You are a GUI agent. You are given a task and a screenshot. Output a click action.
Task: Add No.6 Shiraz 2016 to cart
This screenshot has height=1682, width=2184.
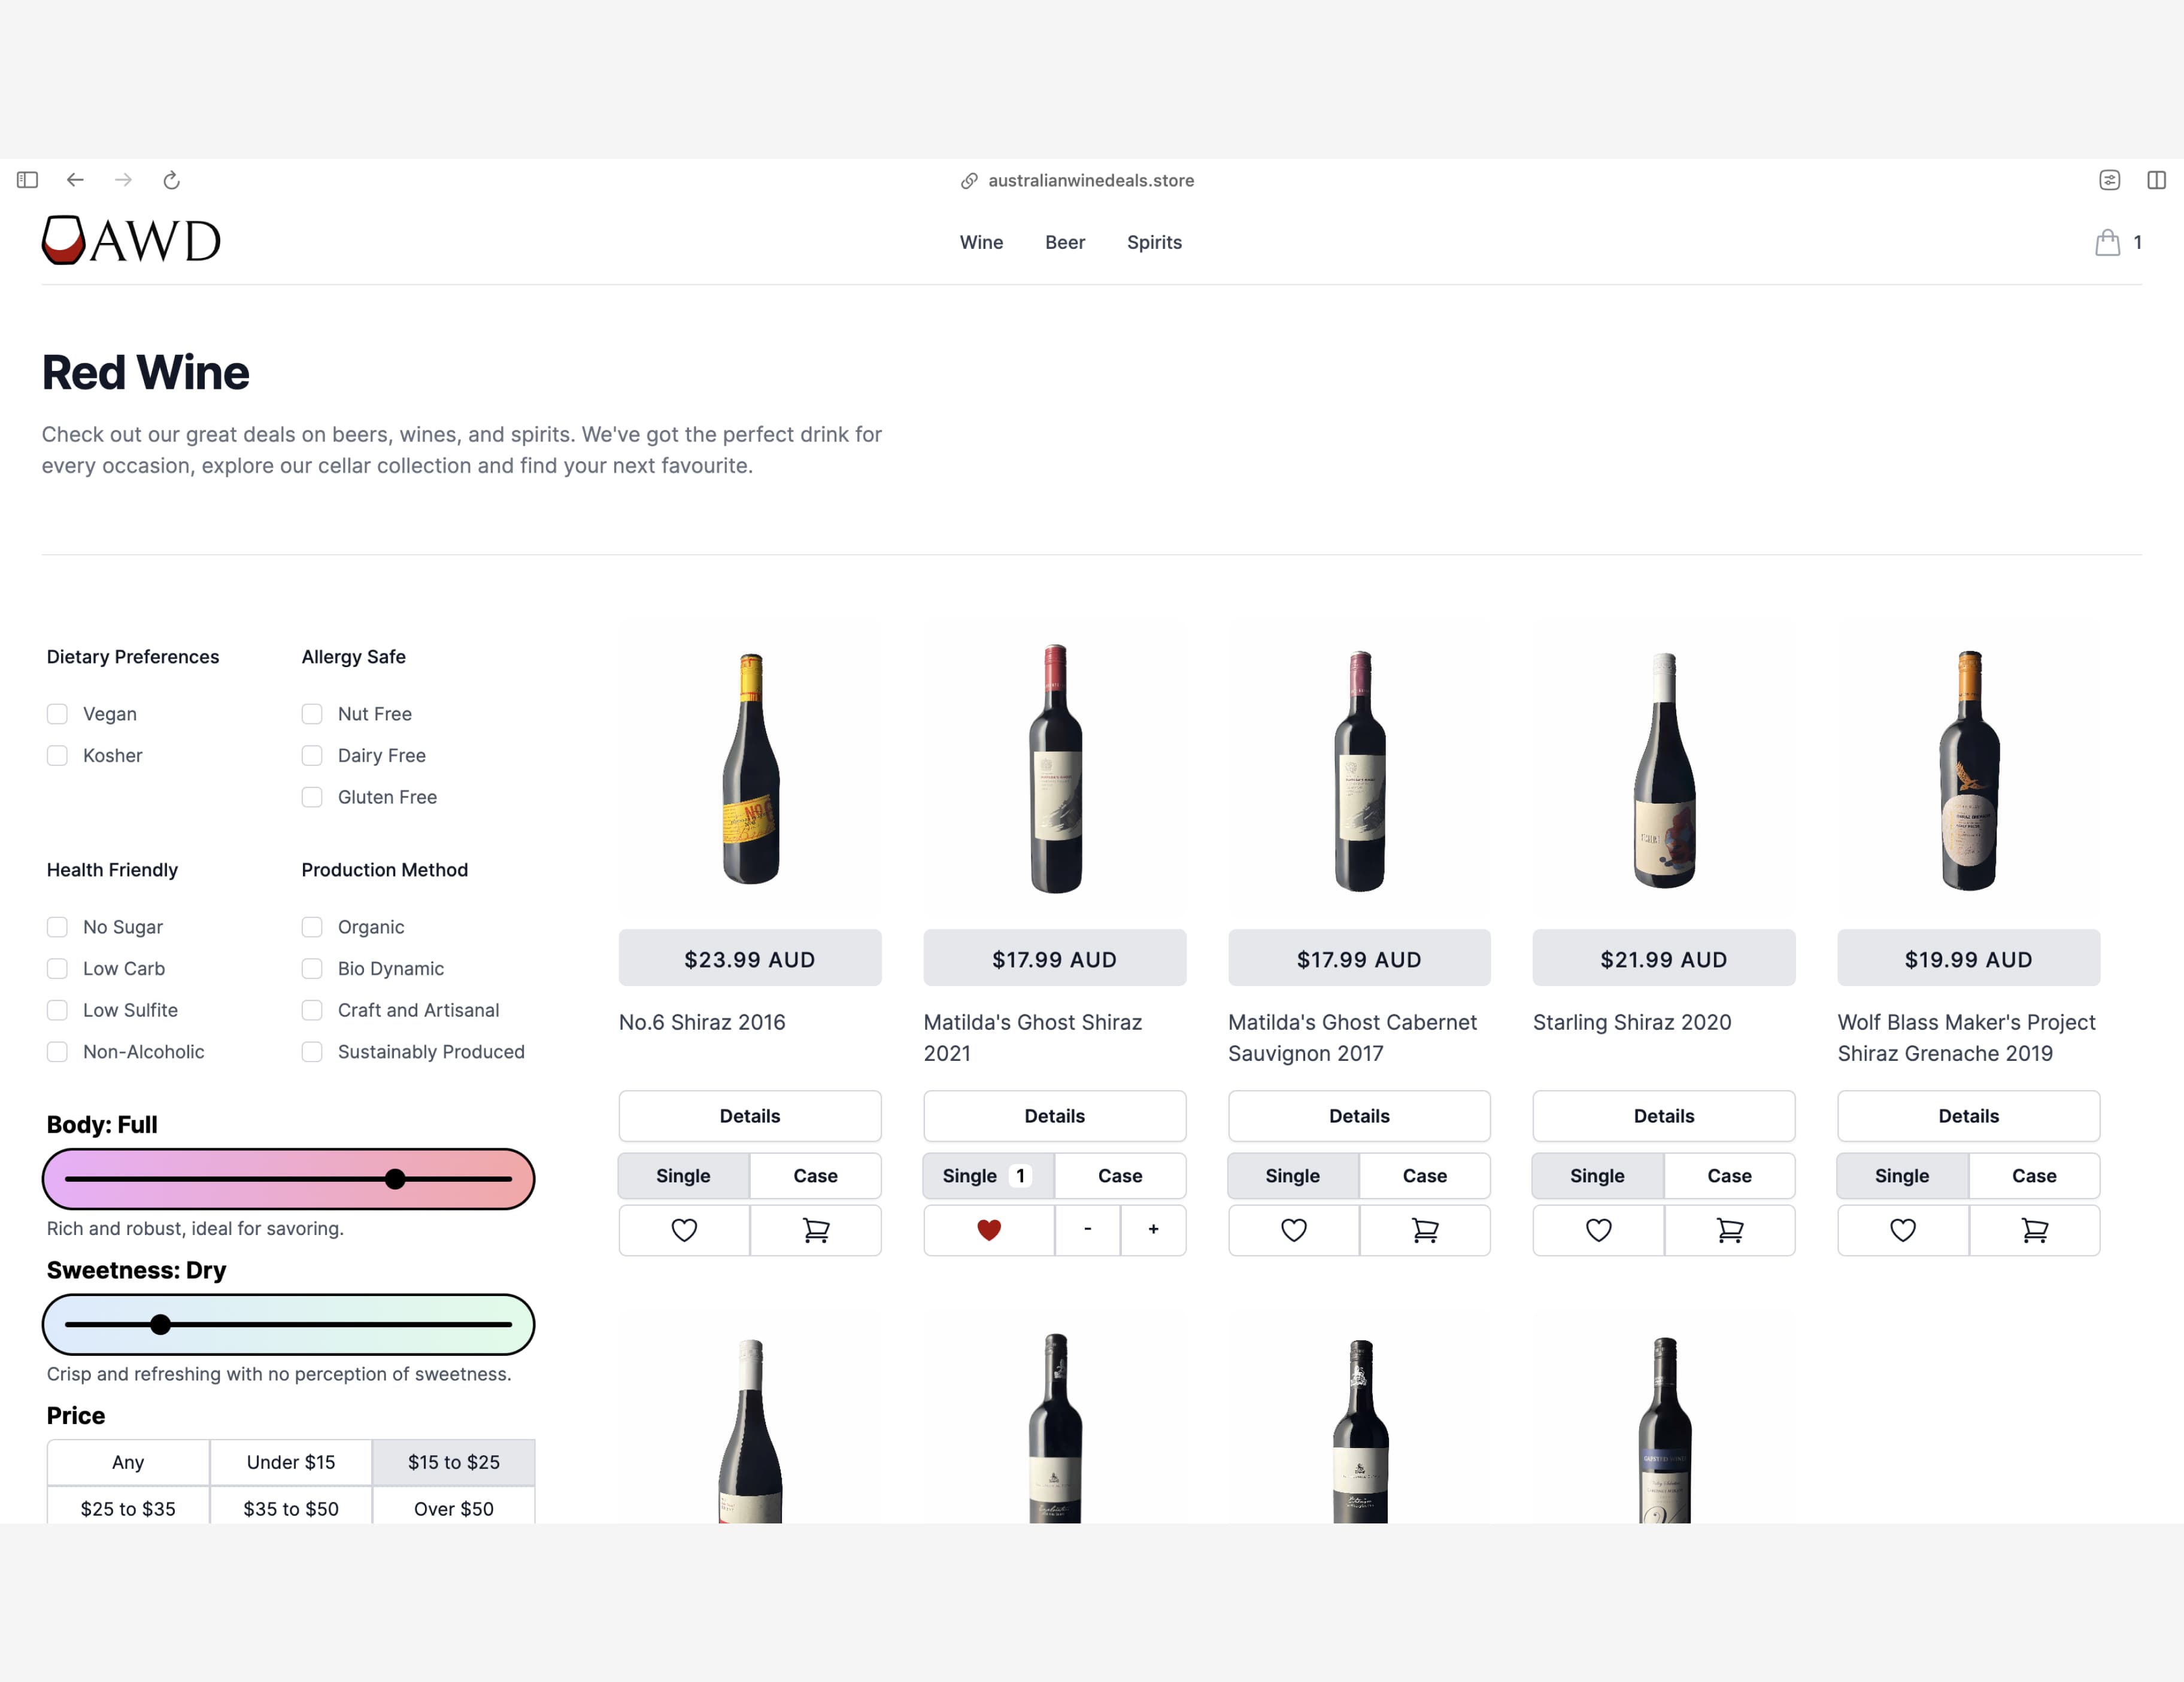point(816,1230)
